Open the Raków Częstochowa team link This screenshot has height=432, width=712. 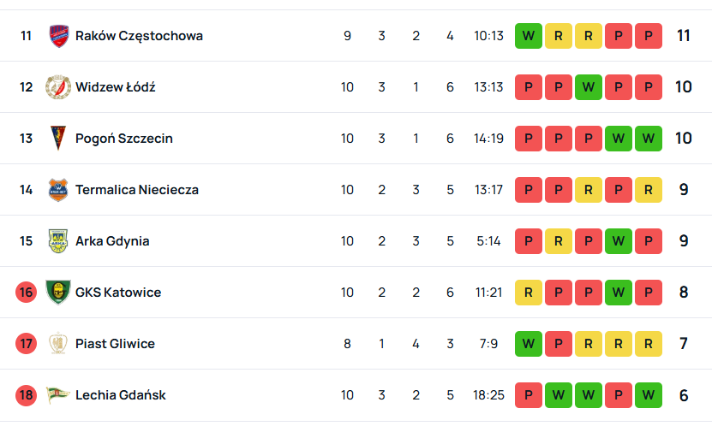(x=139, y=36)
